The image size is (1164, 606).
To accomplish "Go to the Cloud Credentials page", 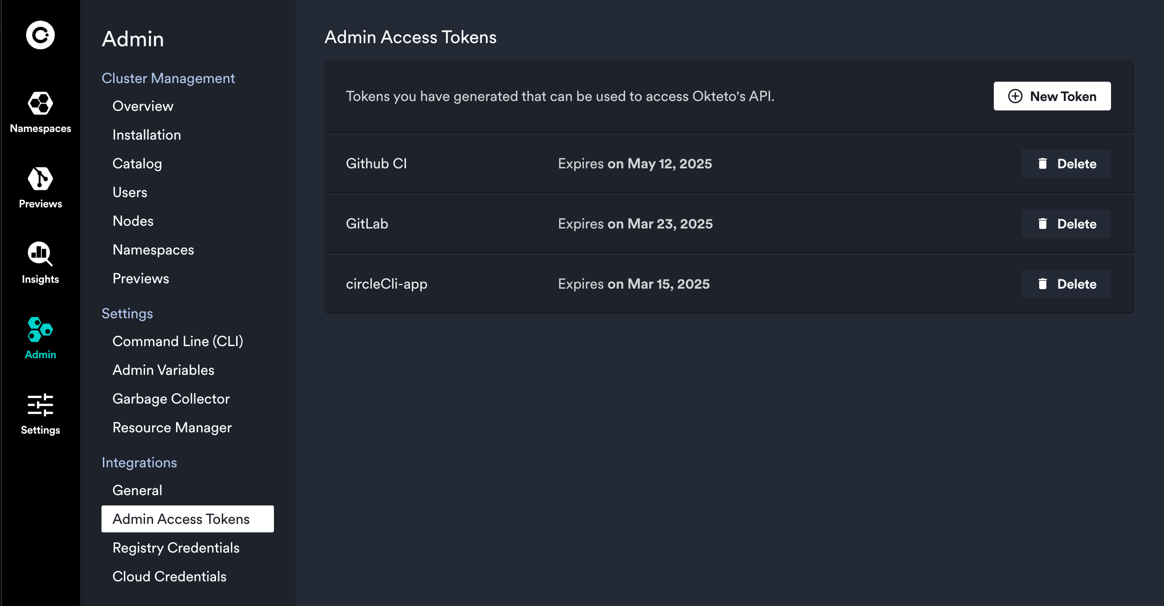I will click(x=169, y=577).
